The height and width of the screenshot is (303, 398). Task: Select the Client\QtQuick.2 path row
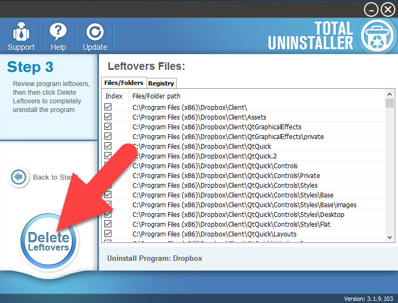204,156
